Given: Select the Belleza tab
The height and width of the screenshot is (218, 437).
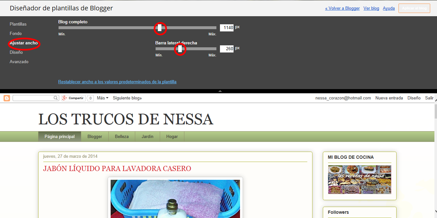Looking at the screenshot, I should pos(122,136).
